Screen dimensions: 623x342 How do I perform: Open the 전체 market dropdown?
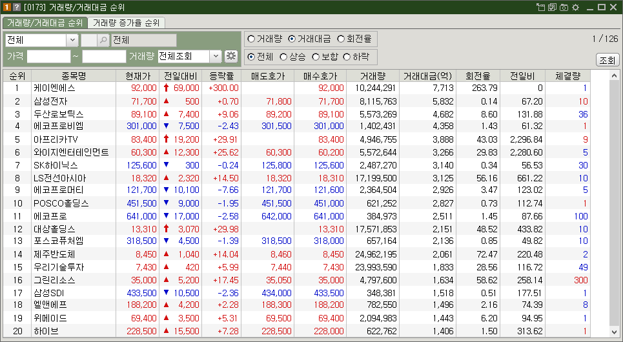tap(72, 40)
